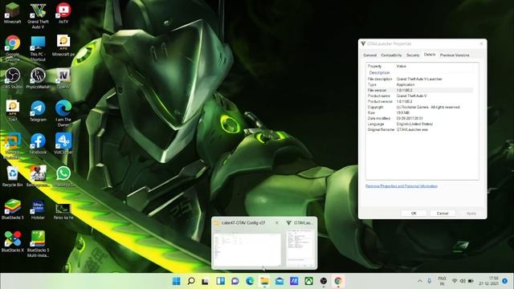This screenshot has height=289, width=514.
Task: Select the PhysicsWallah desktop icon
Action: tap(38, 79)
